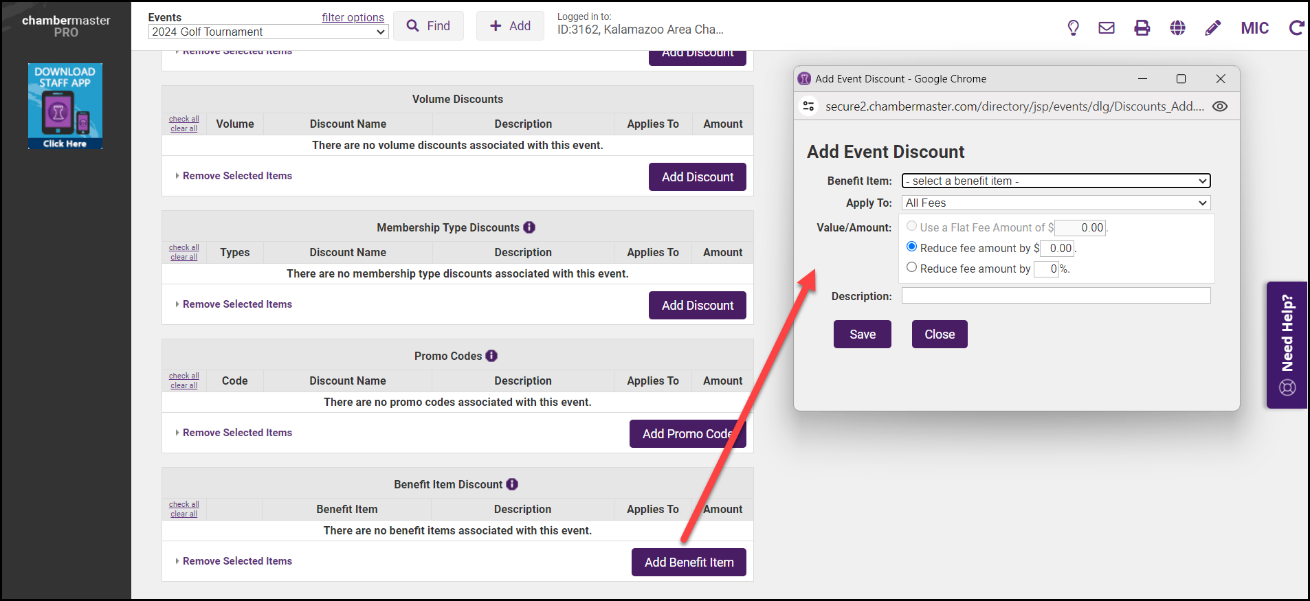The image size is (1310, 601).
Task: Select Use a Flat Fee Amount radio
Action: (911, 226)
